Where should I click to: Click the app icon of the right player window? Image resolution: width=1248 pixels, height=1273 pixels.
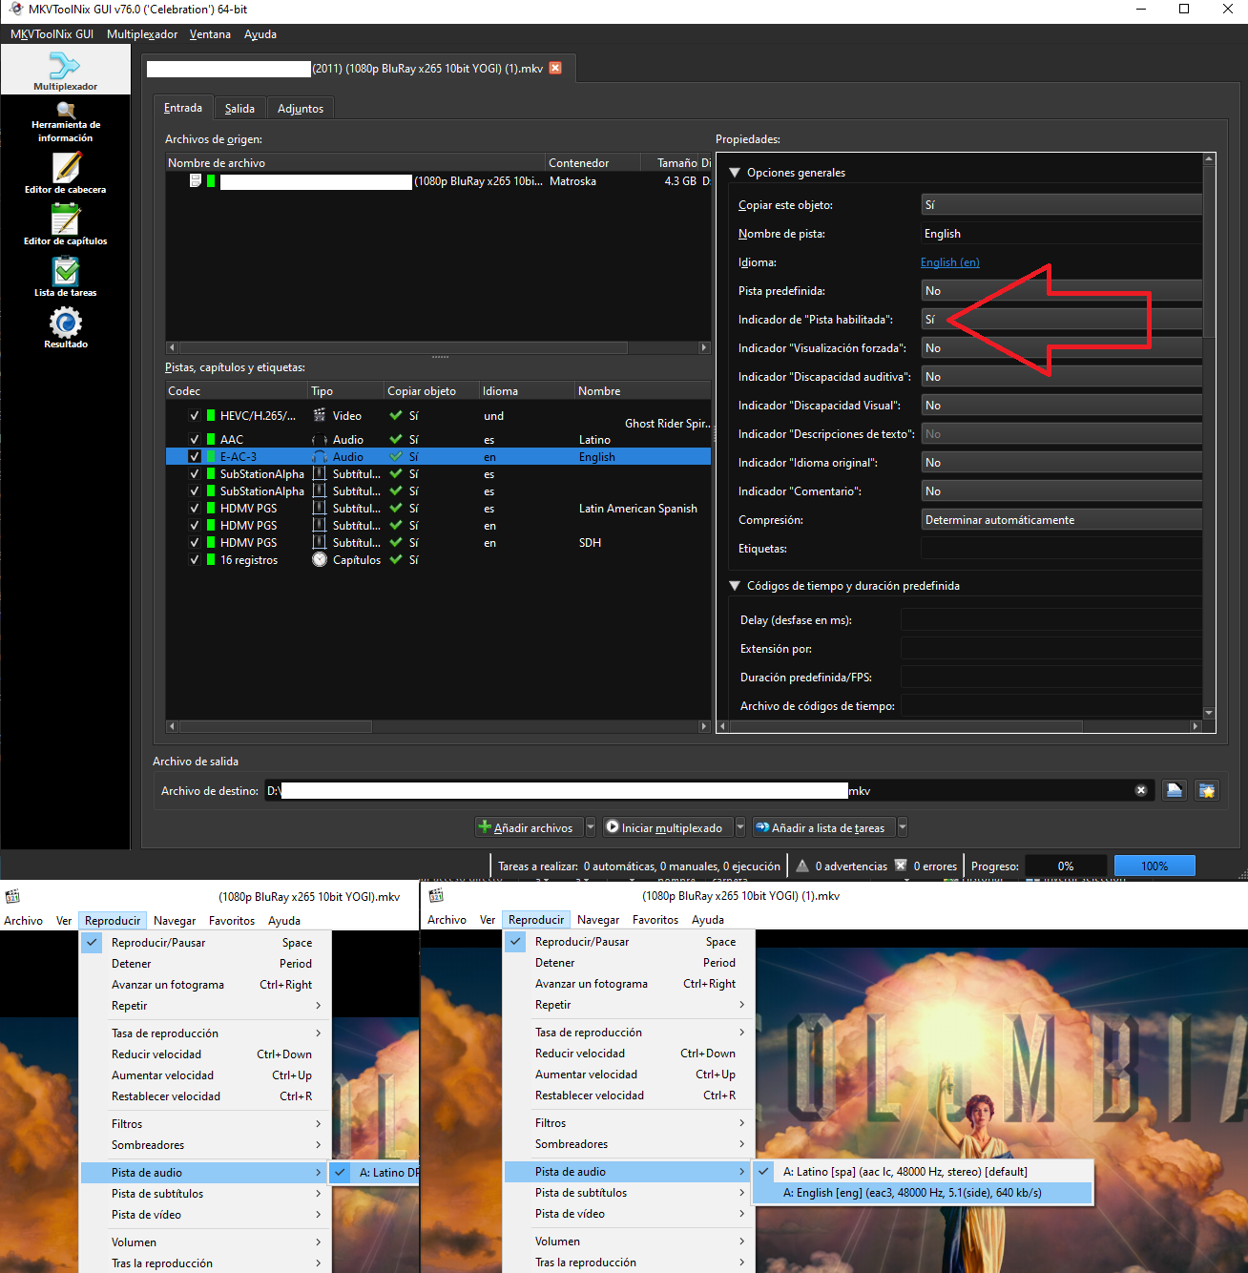tap(436, 895)
